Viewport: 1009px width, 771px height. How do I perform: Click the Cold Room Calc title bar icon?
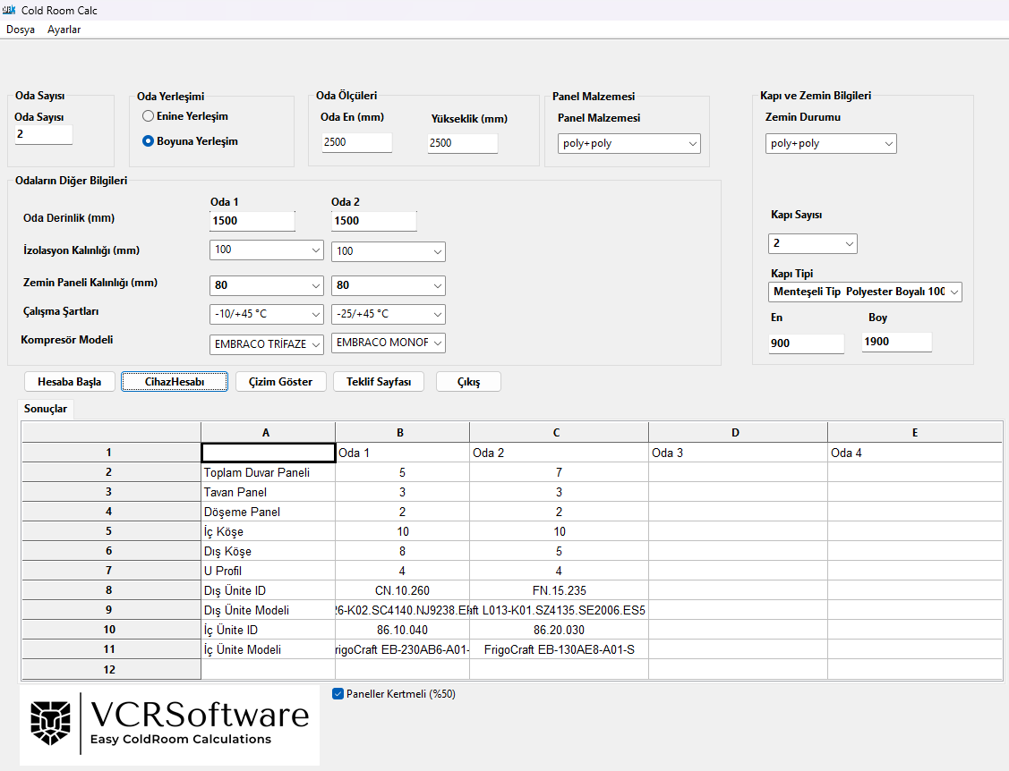point(10,10)
